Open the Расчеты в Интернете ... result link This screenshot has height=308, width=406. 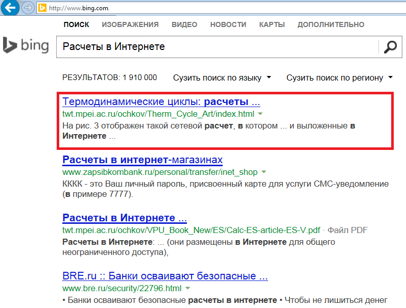(x=125, y=218)
